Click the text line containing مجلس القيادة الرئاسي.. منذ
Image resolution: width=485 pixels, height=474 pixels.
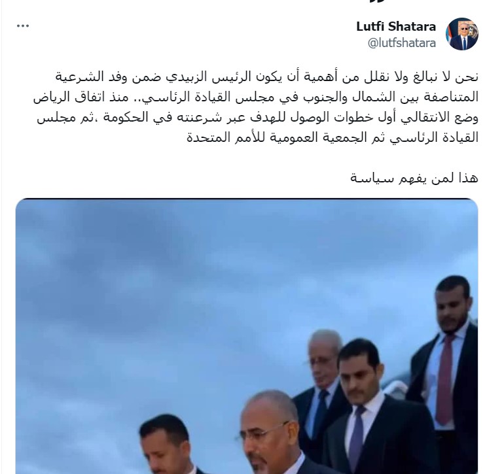click(256, 97)
